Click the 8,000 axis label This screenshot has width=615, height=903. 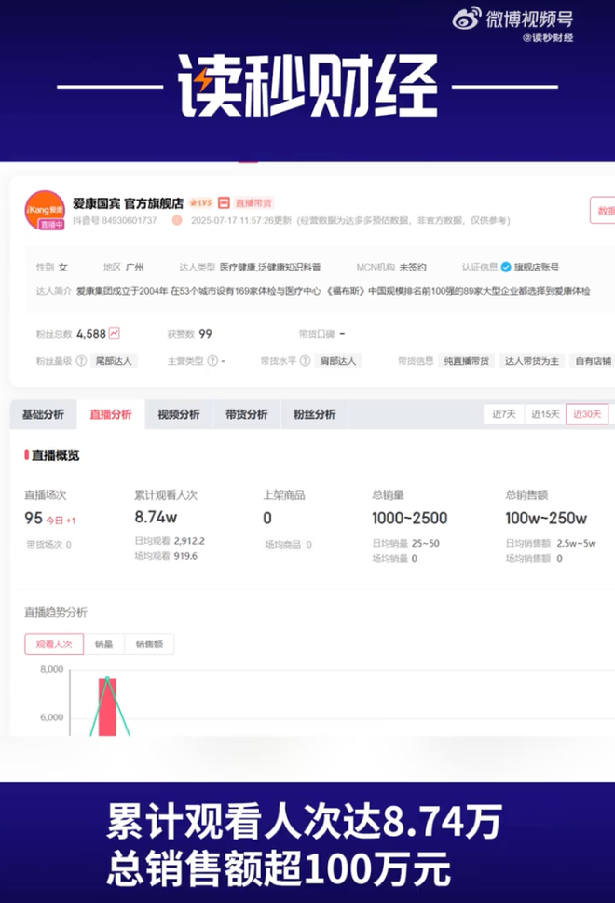52,669
